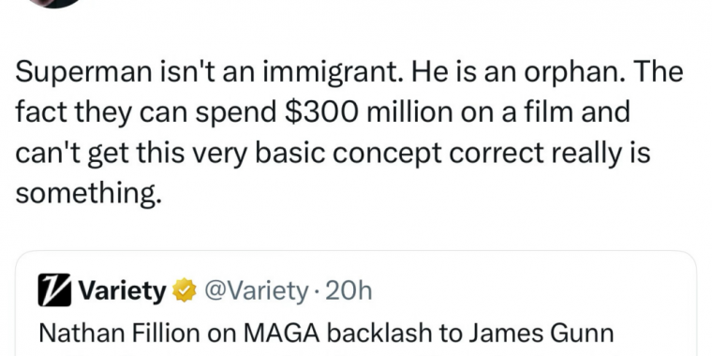Click the gold verified badge next to Variety
The height and width of the screenshot is (356, 712).
[x=185, y=290]
